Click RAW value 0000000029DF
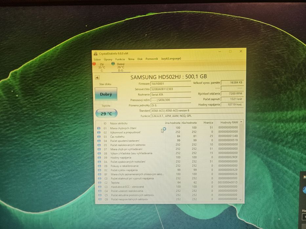The height and width of the screenshot is (229, 306). tap(228, 157)
